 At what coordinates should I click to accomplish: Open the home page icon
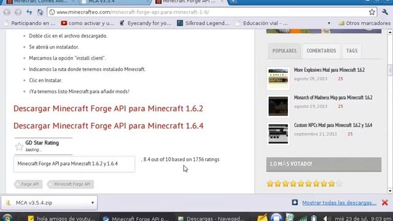(40, 12)
